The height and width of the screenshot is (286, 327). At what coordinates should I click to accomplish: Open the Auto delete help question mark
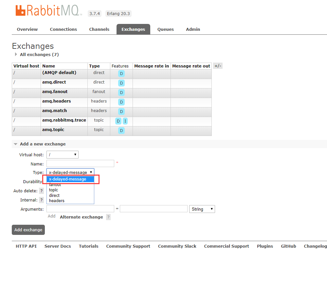click(42, 191)
